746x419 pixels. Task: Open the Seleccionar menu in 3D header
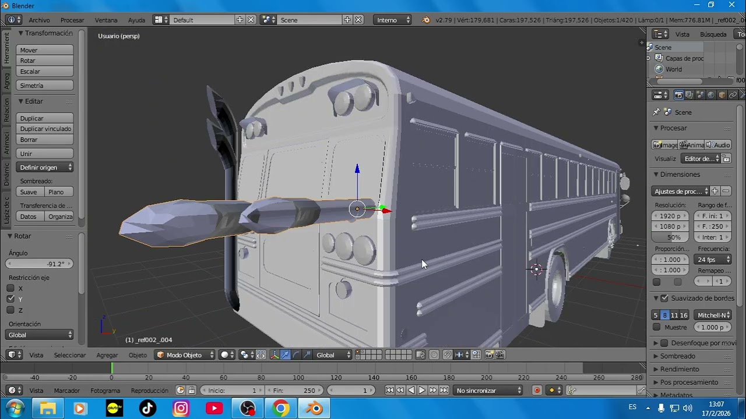click(x=70, y=355)
